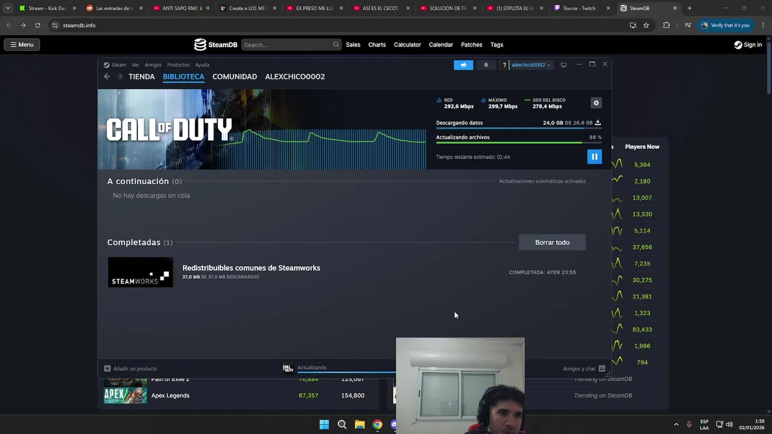Click the Call of Duty banner logo
The height and width of the screenshot is (434, 772).
[169, 130]
